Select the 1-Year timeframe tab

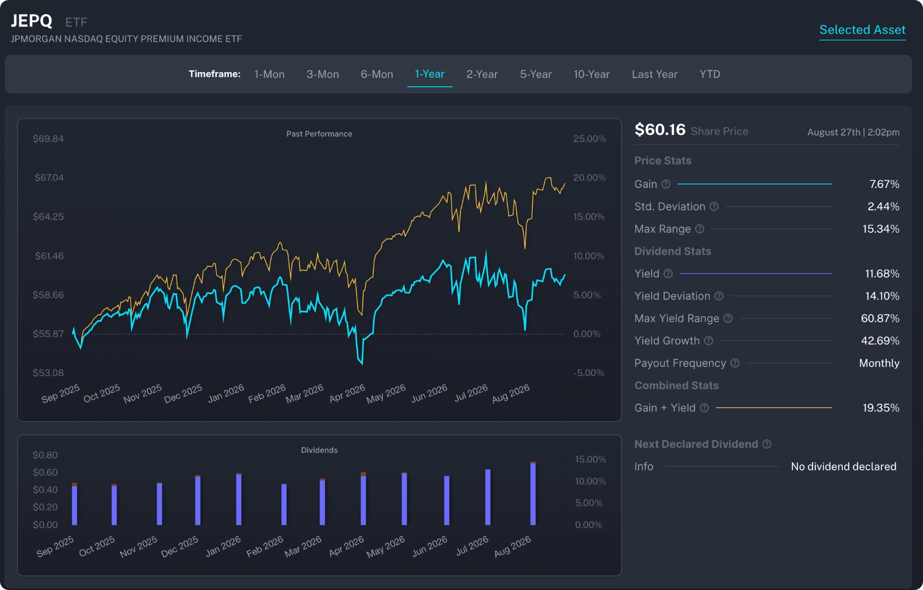430,74
